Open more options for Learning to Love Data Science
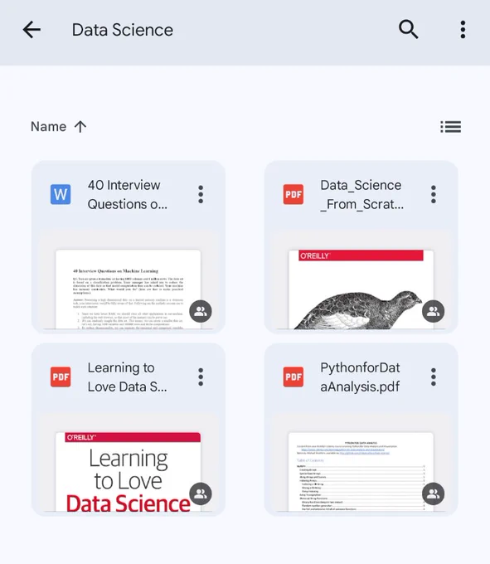The height and width of the screenshot is (564, 490). tap(201, 377)
